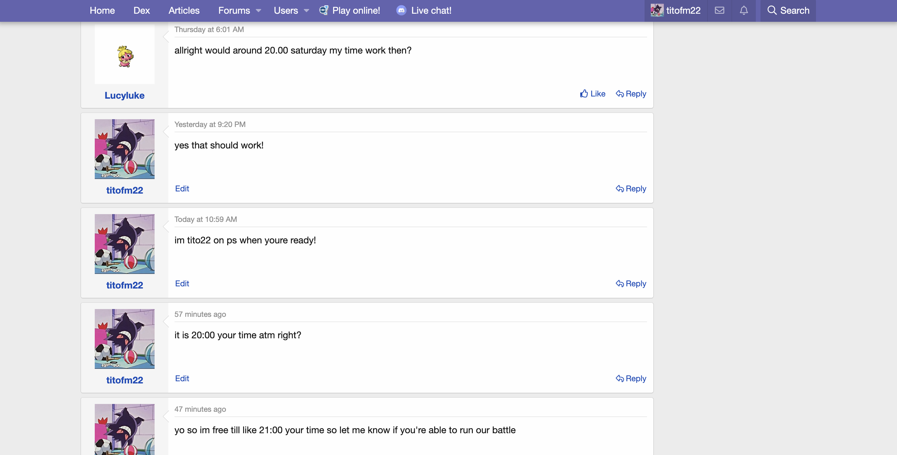
Task: Click the Discord Live chat icon
Action: click(401, 11)
